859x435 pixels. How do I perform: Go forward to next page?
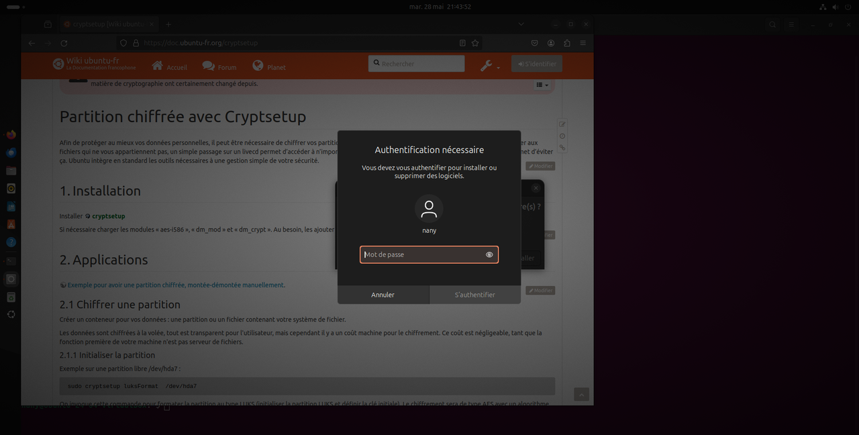(48, 43)
